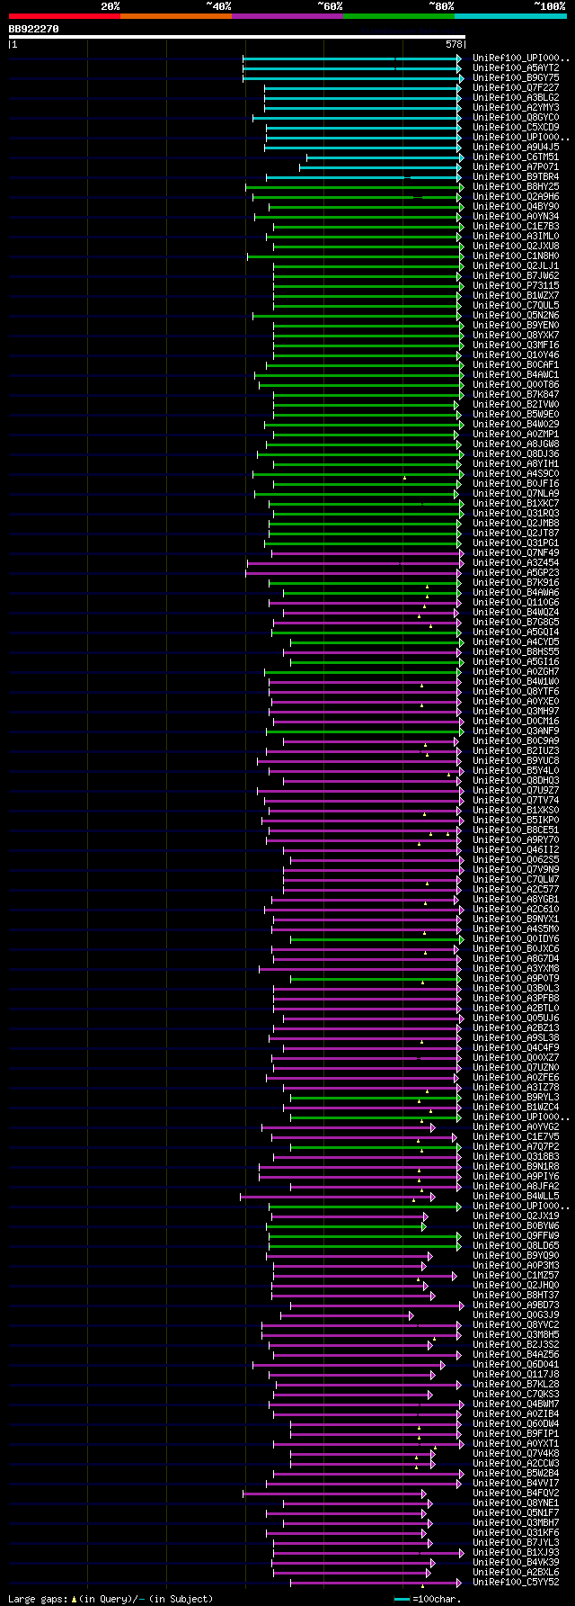Select the UniRef100_C6TM51 label

pos(516,157)
